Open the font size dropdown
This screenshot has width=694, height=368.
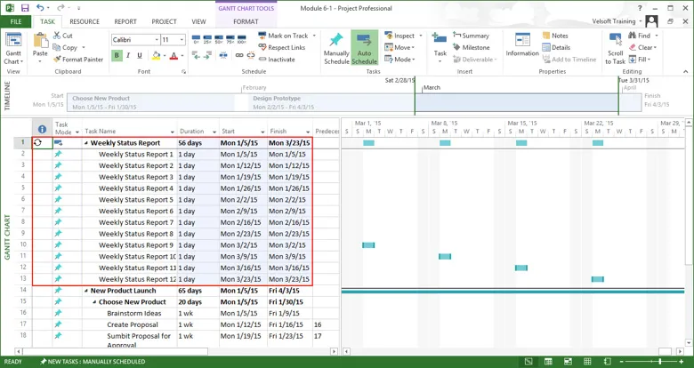(182, 40)
